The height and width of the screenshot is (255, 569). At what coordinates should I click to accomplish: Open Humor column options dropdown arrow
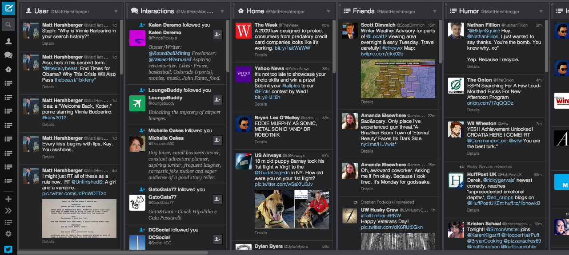tap(541, 12)
